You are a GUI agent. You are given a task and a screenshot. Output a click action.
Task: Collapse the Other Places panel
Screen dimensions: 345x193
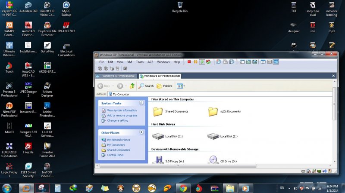point(141,132)
